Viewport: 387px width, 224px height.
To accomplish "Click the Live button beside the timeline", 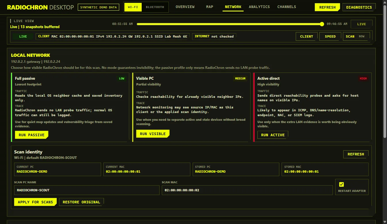I will coord(361,24).
